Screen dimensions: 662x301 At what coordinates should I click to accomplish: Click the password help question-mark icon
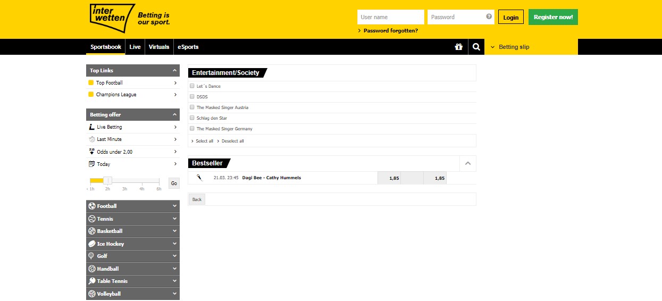point(489,16)
